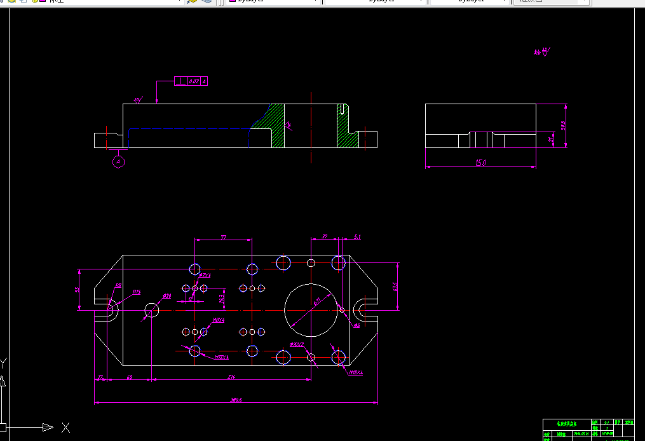Select the 59.5 height dimension text
Image resolution: width=645 pixels, height=441 pixels.
pyautogui.click(x=563, y=125)
